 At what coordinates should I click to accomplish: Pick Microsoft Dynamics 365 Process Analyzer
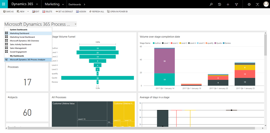click(27, 60)
